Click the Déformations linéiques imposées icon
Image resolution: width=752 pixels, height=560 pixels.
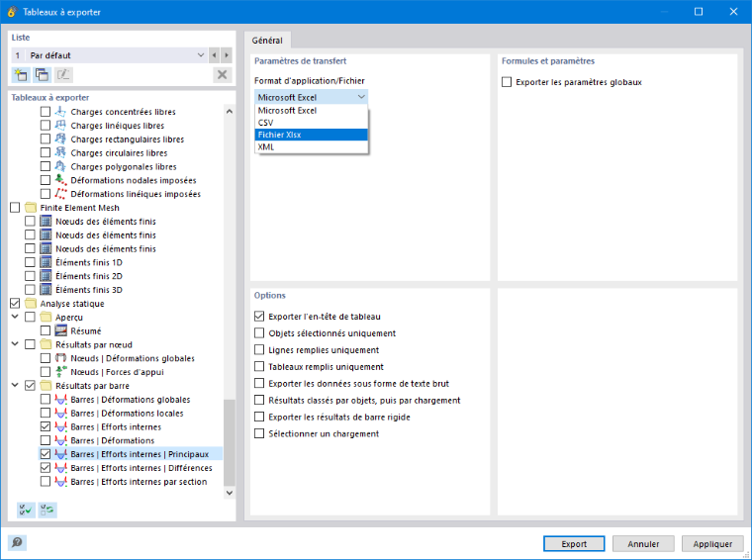[x=60, y=194]
